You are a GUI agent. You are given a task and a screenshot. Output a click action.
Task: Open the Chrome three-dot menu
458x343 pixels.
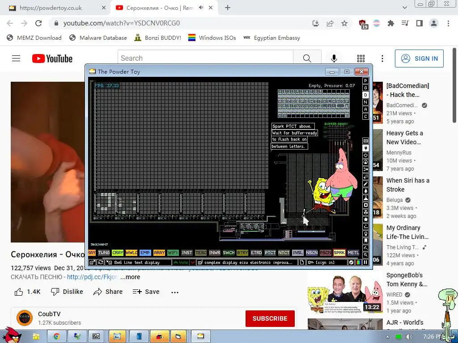[448, 23]
